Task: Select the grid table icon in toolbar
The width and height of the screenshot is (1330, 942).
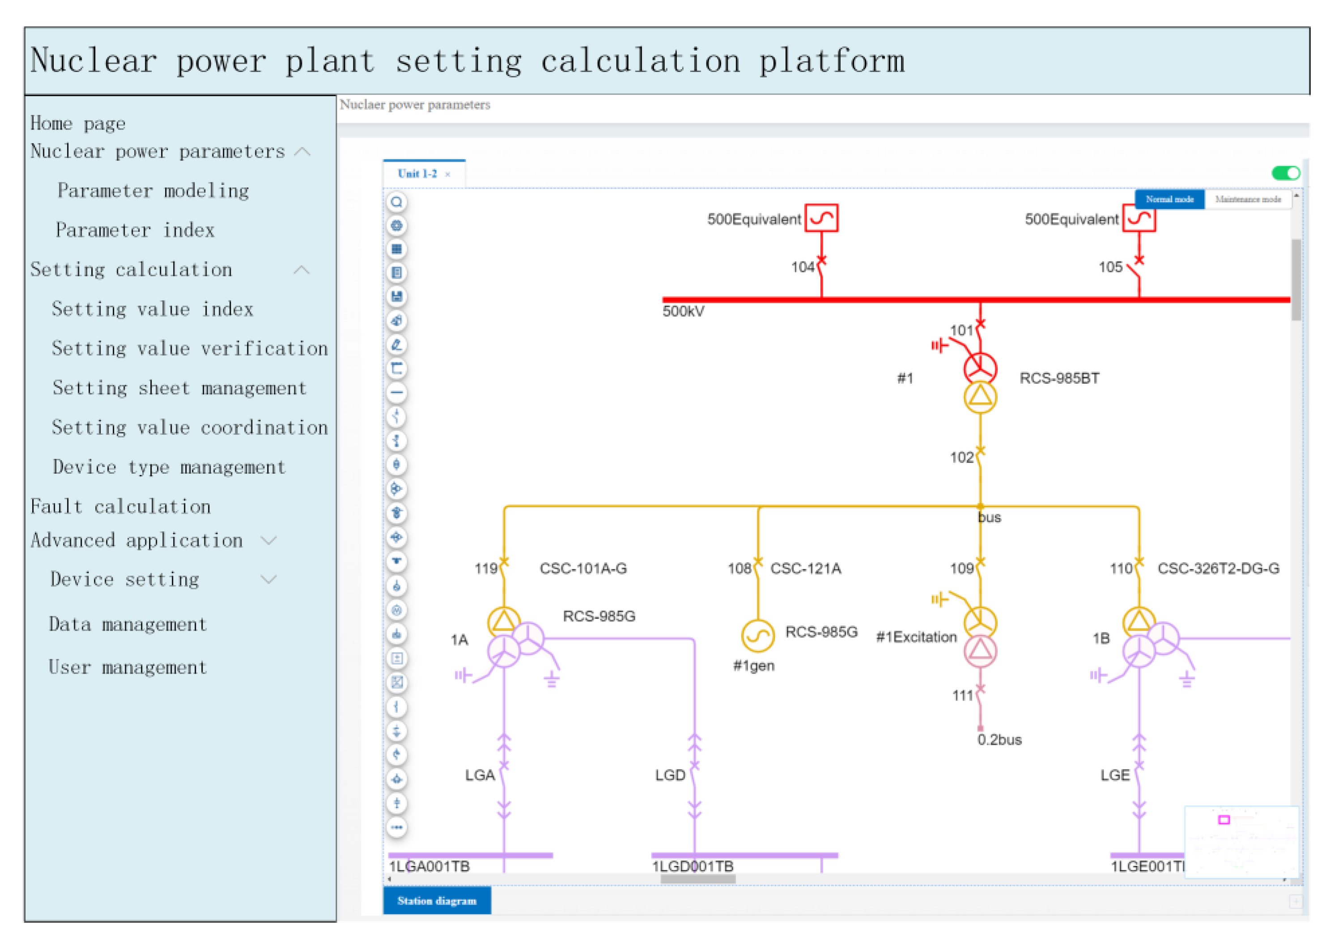Action: (x=397, y=250)
